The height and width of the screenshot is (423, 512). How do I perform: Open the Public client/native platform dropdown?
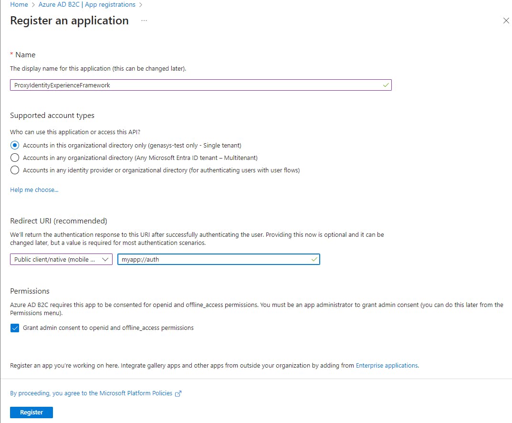coord(61,259)
